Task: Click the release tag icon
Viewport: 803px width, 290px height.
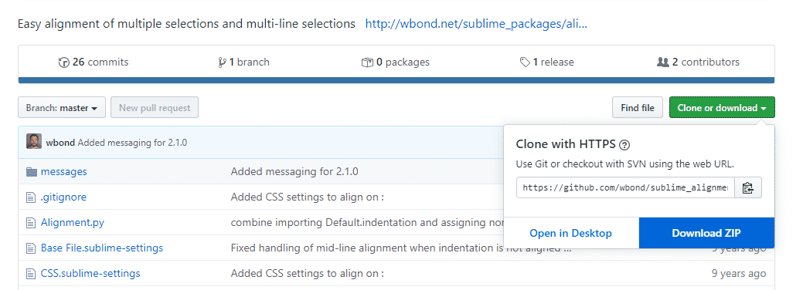Action: tap(525, 62)
